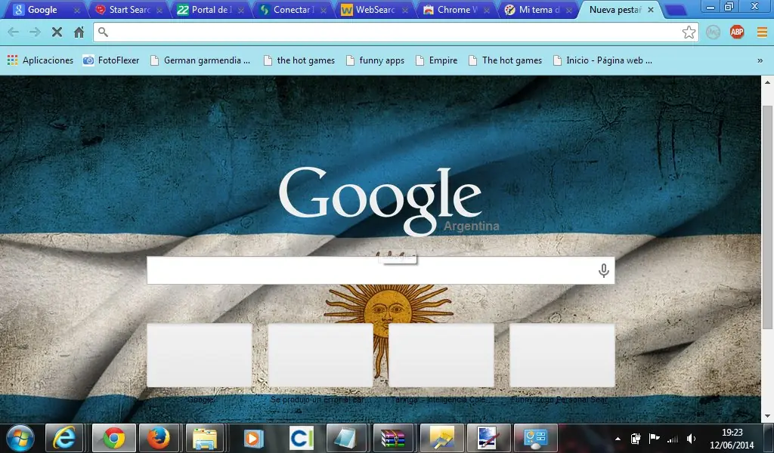Viewport: 774px width, 453px height.
Task: Click the grey circular extension icon beside ABP
Action: click(713, 32)
